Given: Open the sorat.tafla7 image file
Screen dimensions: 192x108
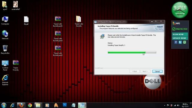Looking at the screenshot, I should coord(16,5).
